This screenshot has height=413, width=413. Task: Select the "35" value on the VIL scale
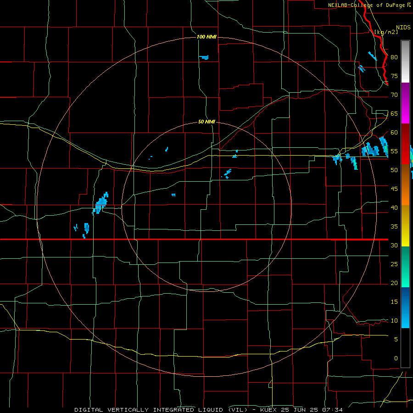(x=394, y=227)
